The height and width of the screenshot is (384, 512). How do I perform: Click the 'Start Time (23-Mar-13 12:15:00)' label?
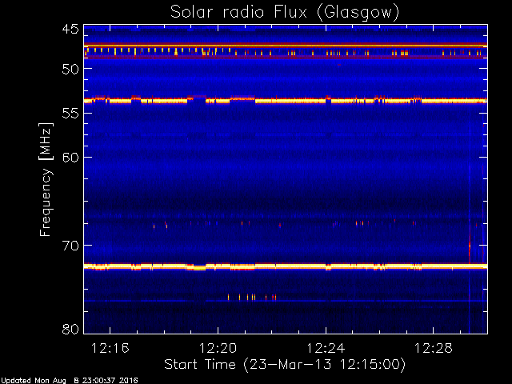(285, 365)
